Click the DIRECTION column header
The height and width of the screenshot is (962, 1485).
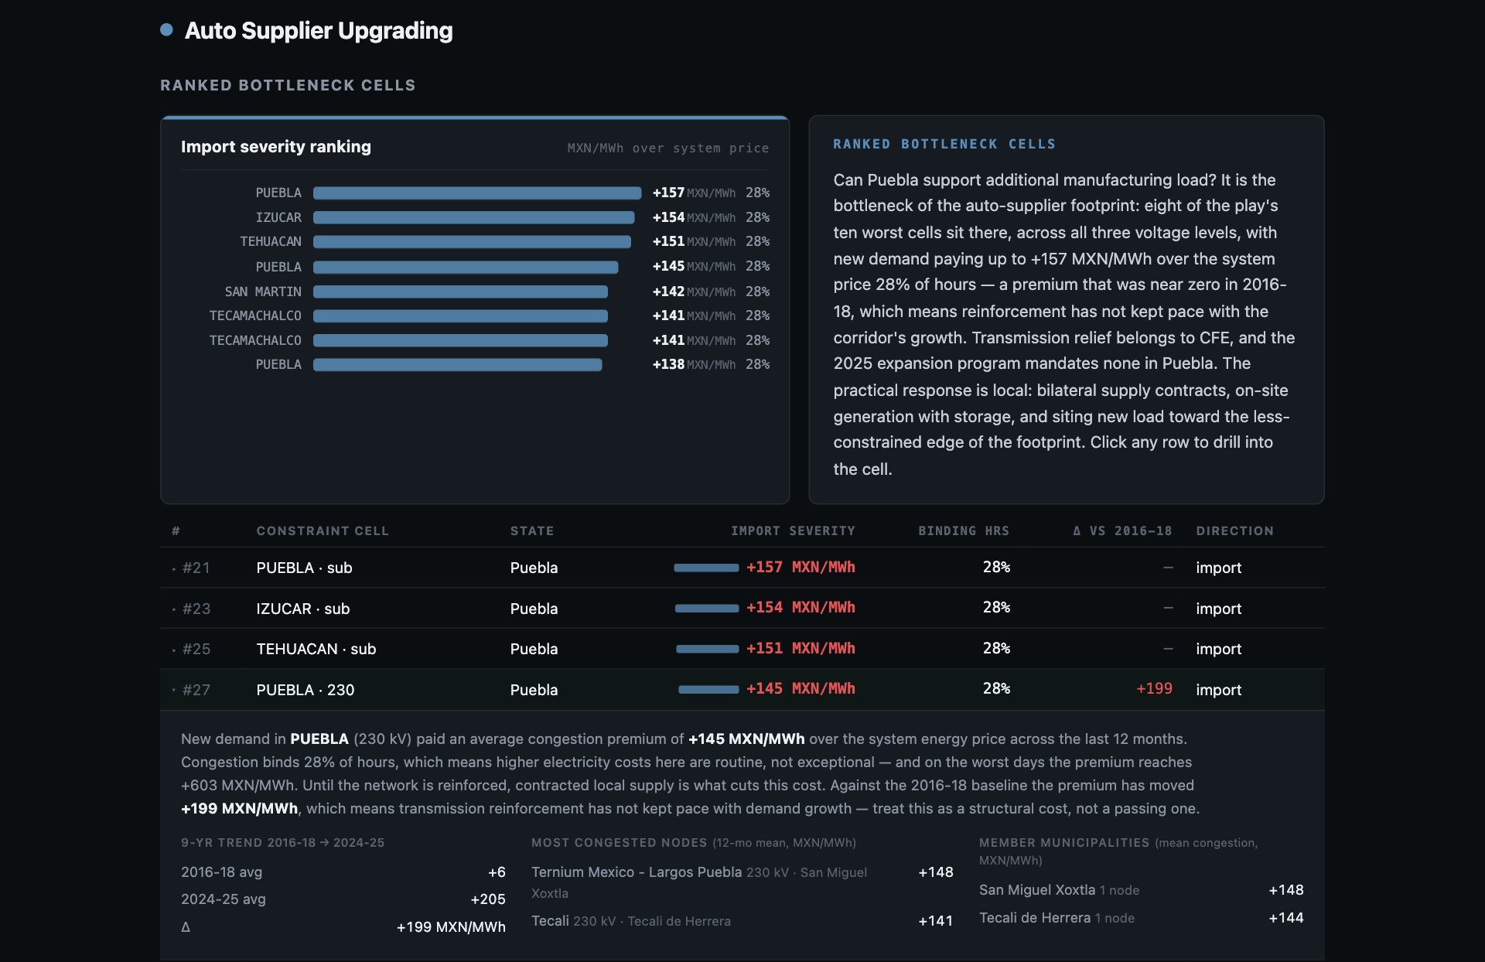(1234, 530)
